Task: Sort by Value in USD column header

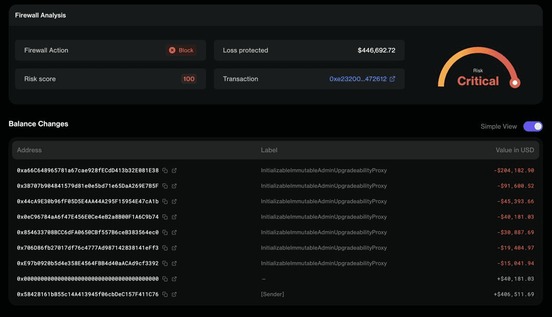Action: pyautogui.click(x=515, y=150)
